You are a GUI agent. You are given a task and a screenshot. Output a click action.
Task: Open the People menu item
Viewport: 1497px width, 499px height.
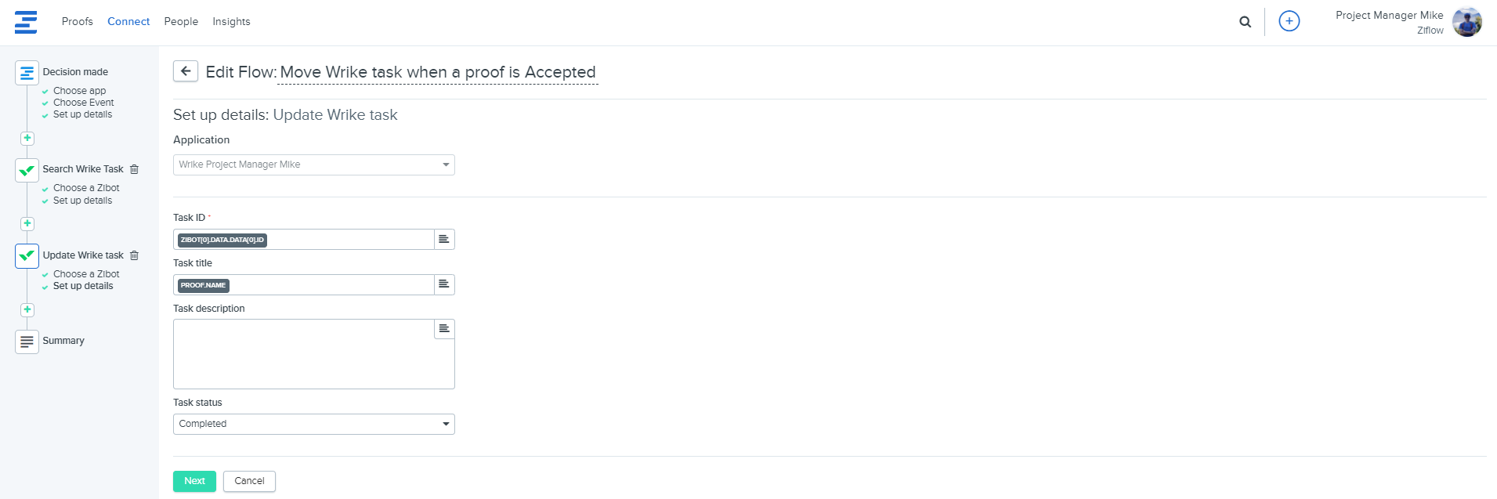[x=181, y=22]
